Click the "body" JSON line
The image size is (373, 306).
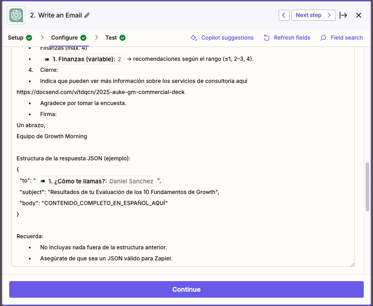click(x=93, y=203)
